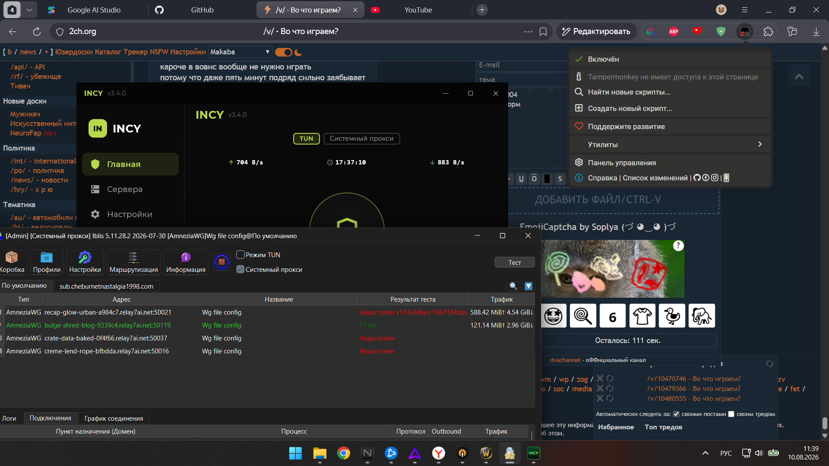Open the /v/10480555 thread link
The width and height of the screenshot is (829, 466).
click(x=693, y=399)
